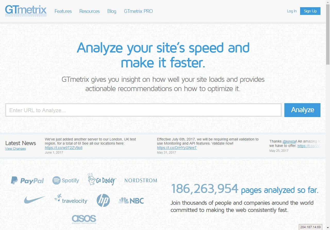The image size is (330, 230).
Task: Click the ASOS logo
Action: pos(84,219)
